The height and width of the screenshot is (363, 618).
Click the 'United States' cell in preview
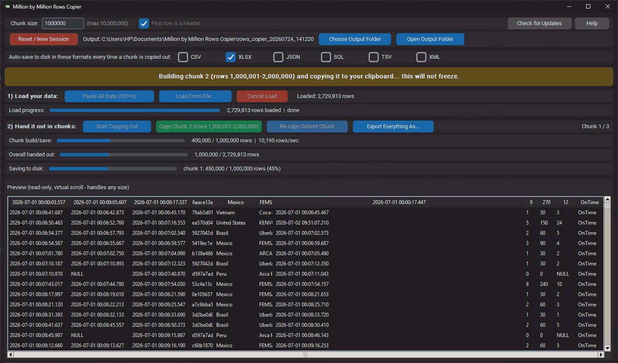click(x=231, y=223)
